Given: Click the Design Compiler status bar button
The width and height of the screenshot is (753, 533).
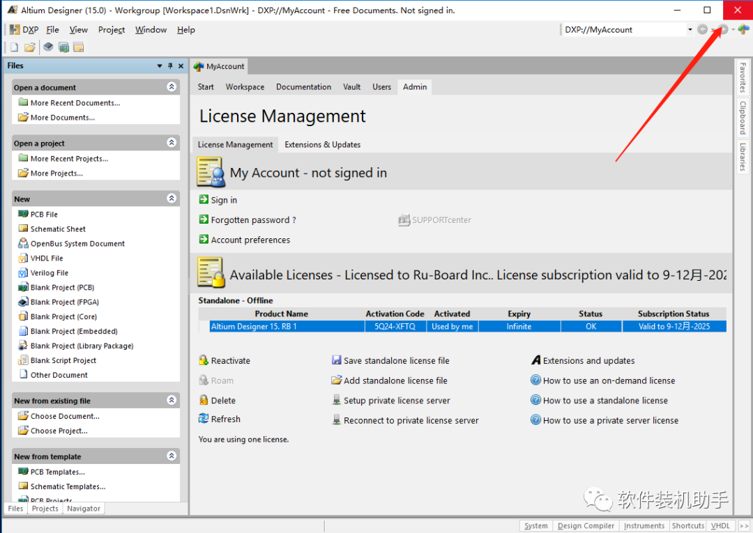Looking at the screenshot, I should point(586,526).
